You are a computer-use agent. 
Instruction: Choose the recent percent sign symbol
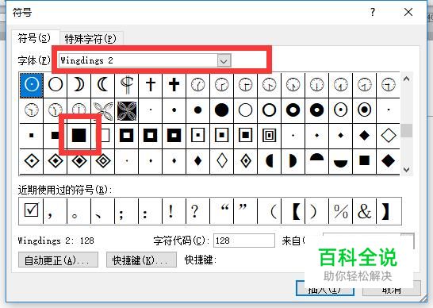tap(340, 211)
